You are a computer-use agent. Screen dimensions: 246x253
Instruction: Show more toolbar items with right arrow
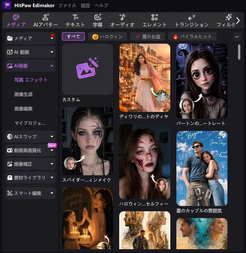click(x=238, y=20)
